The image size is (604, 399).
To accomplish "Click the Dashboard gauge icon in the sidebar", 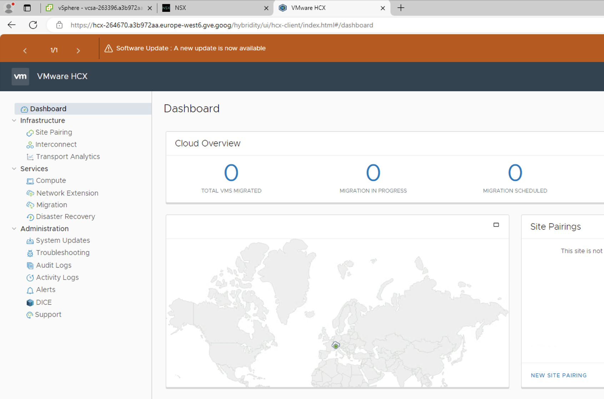I will (x=24, y=109).
